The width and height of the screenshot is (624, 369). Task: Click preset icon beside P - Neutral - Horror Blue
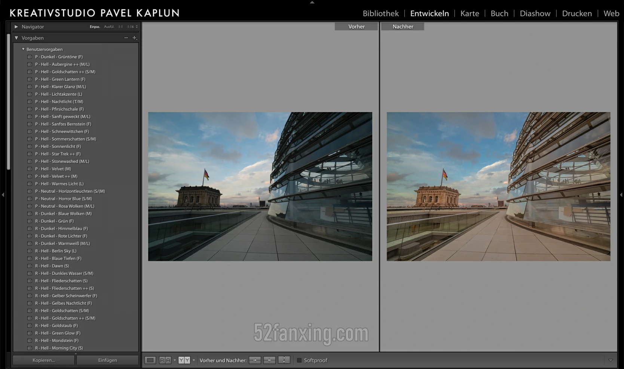30,199
